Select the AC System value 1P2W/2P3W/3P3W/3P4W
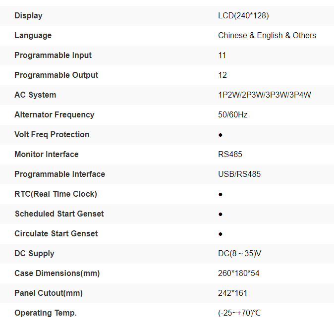334x328 pixels. pyautogui.click(x=264, y=95)
